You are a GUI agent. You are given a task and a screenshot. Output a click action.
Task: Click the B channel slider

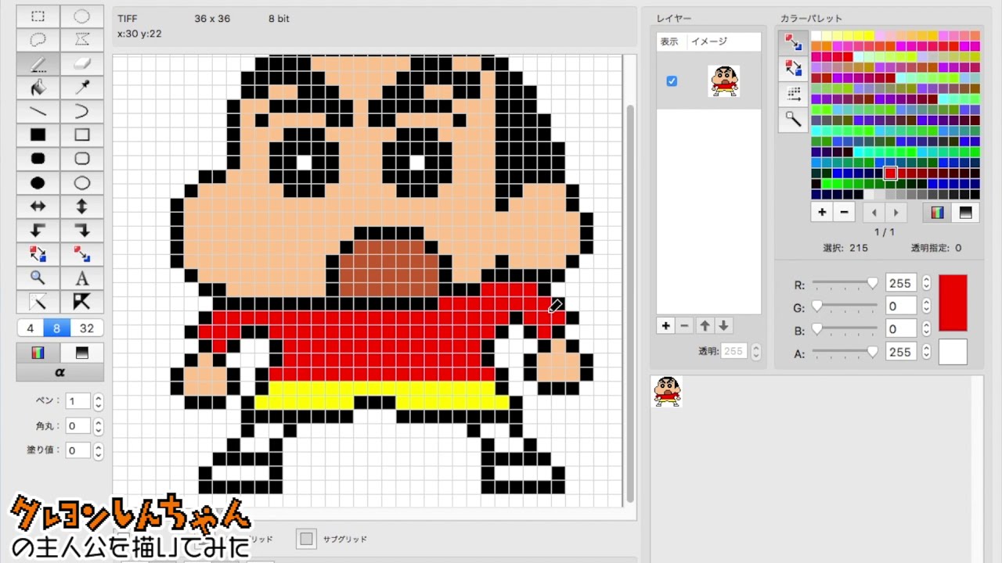[x=845, y=329]
